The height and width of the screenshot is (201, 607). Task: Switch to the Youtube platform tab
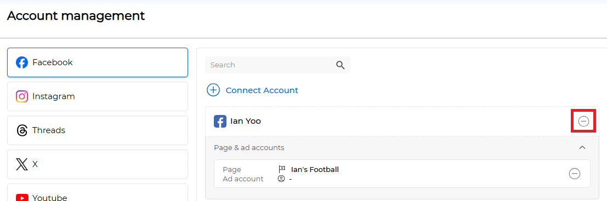click(x=98, y=192)
